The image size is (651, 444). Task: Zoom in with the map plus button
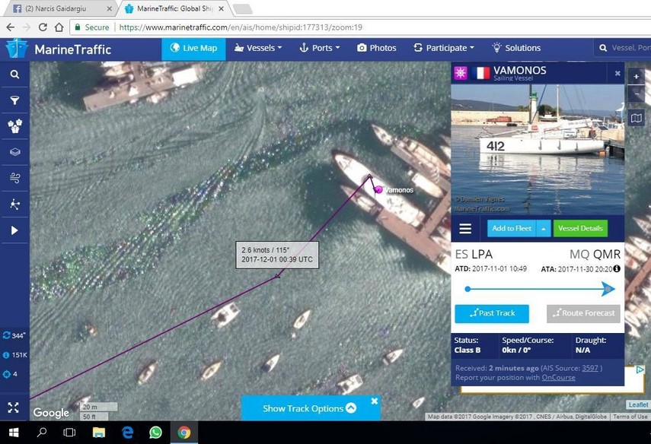637,77
